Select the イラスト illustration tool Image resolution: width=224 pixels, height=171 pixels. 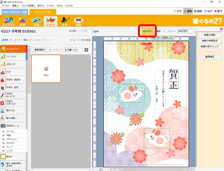click(51, 21)
